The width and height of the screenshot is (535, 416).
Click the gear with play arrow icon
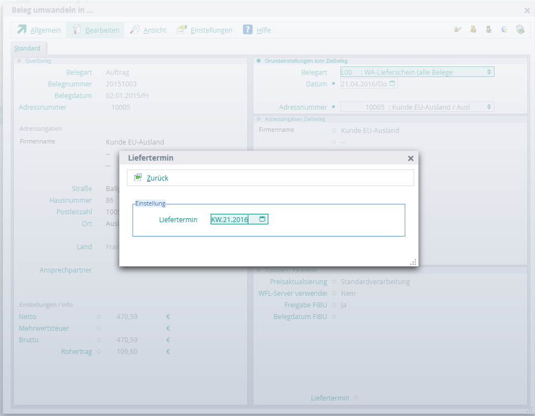pyautogui.click(x=519, y=30)
